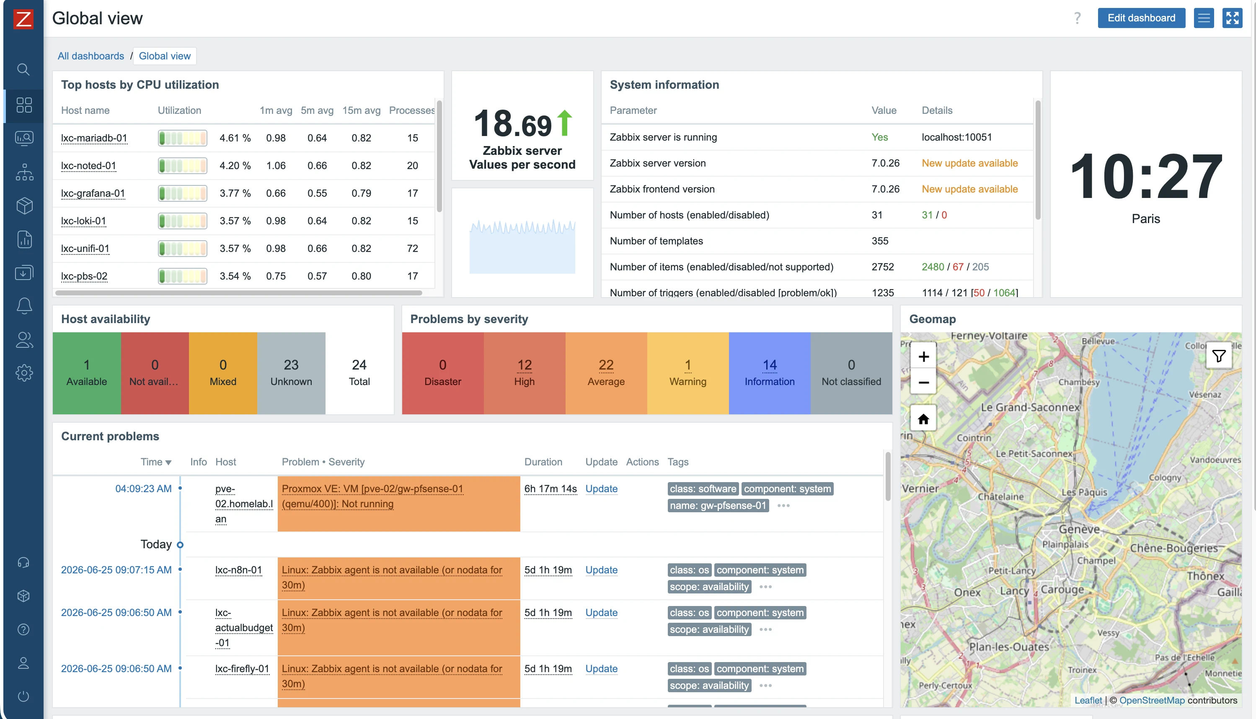
Task: Open host lxc-mariadb-01 in CPU table
Action: coord(94,138)
